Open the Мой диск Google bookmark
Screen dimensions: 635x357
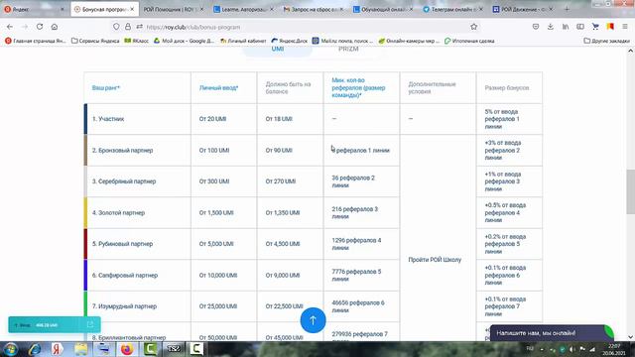pyautogui.click(x=185, y=41)
